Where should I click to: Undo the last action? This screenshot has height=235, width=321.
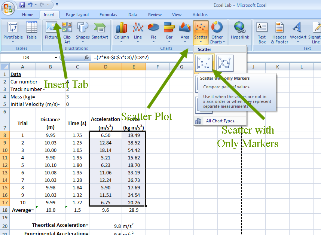[x=30, y=5]
